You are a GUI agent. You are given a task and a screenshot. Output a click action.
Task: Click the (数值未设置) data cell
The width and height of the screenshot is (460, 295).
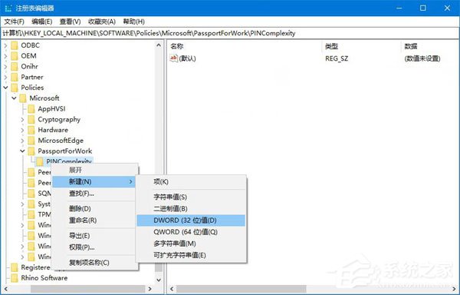coord(422,58)
